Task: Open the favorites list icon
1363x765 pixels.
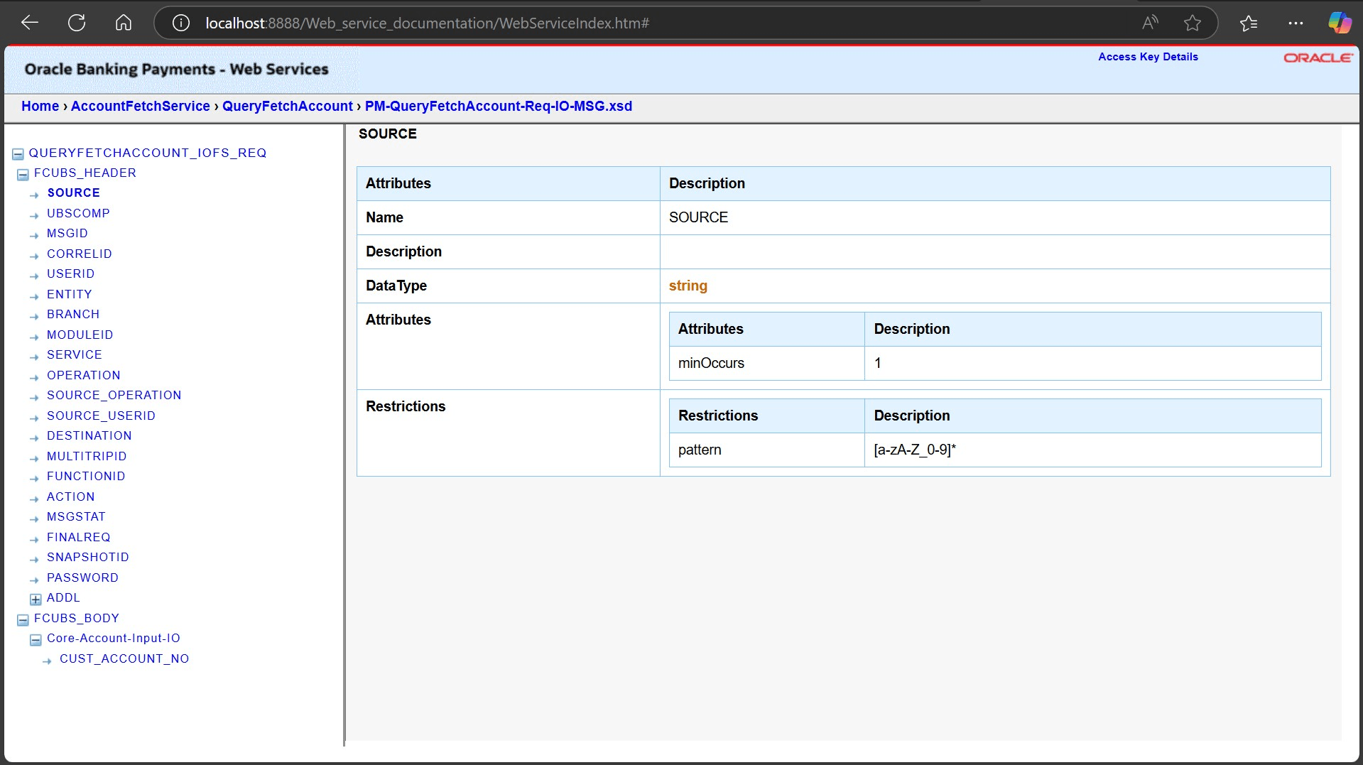Action: (x=1248, y=23)
